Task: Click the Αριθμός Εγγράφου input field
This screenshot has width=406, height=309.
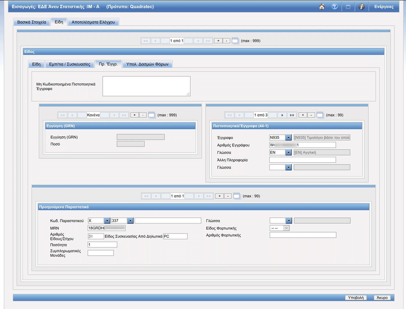Action: 302,145
